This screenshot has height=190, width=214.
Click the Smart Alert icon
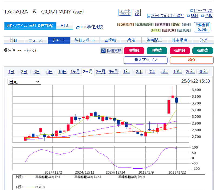[125, 12]
